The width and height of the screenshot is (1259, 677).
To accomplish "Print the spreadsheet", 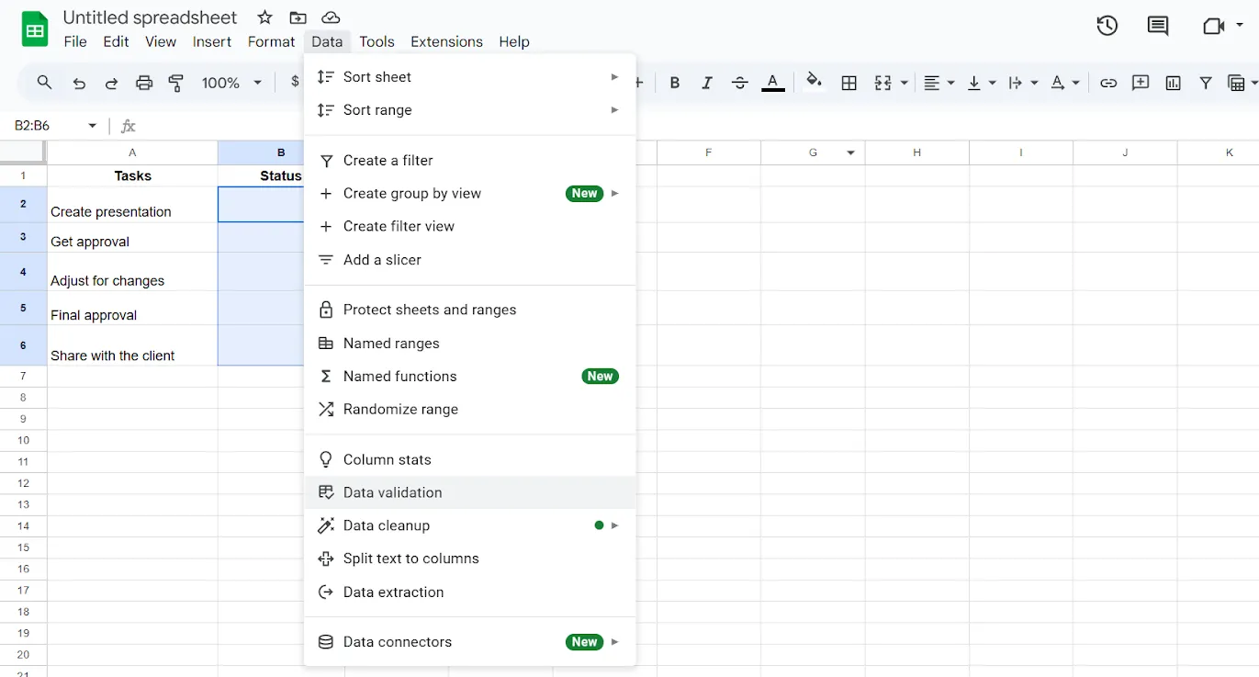I will click(x=144, y=84).
